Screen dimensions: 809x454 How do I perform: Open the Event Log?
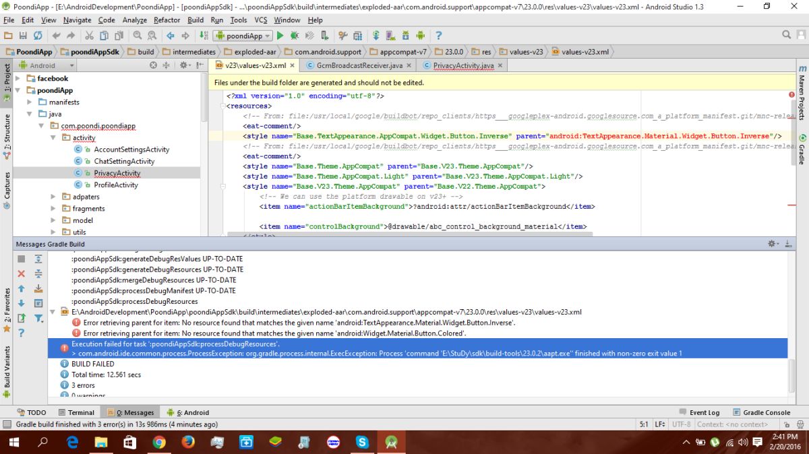pyautogui.click(x=699, y=412)
